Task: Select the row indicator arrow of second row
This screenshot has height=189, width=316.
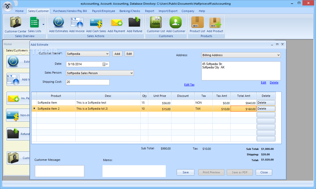Action: 34,109
